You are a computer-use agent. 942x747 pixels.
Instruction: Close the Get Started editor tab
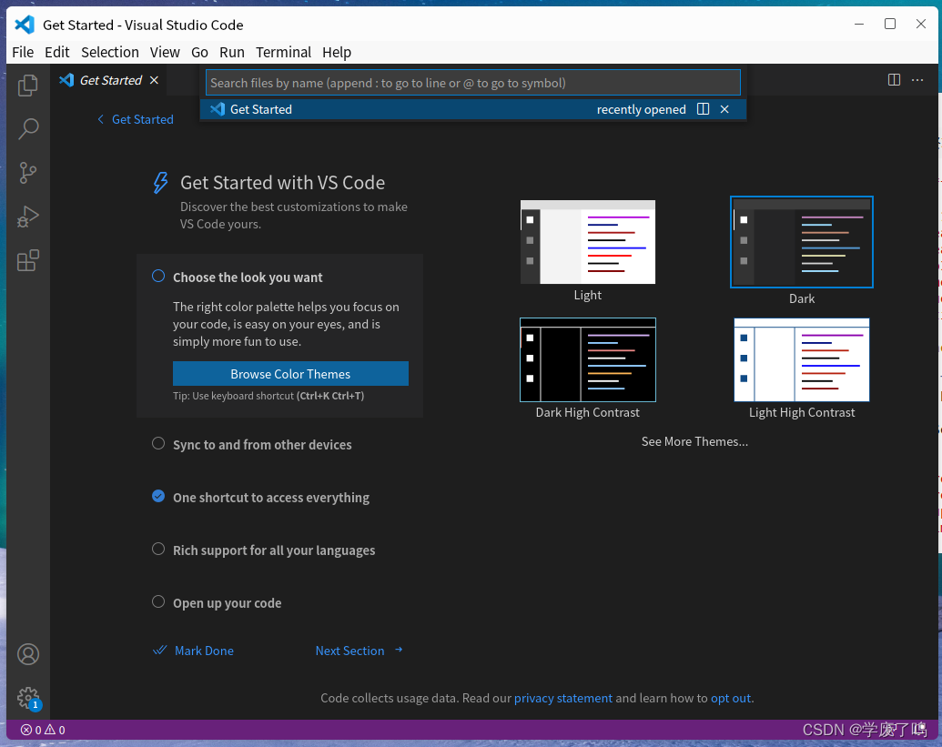155,80
